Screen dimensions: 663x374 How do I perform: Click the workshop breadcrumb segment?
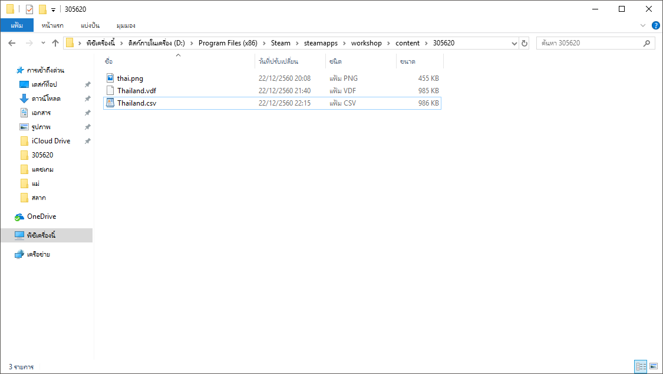pyautogui.click(x=366, y=43)
